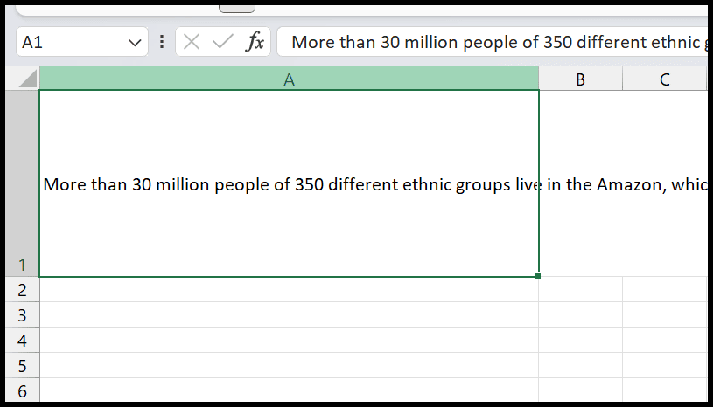Viewport: 713px width, 407px height.
Task: Select row 6 header
Action: coord(22,390)
